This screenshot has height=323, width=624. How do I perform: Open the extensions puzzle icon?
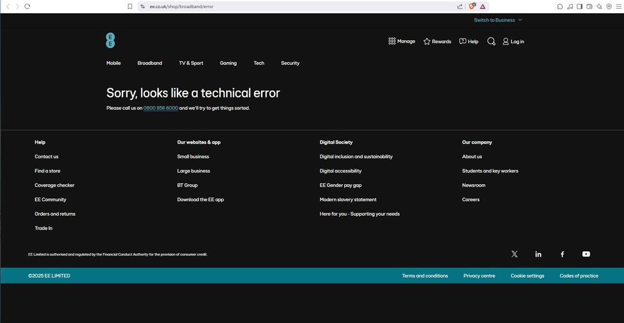click(x=560, y=6)
